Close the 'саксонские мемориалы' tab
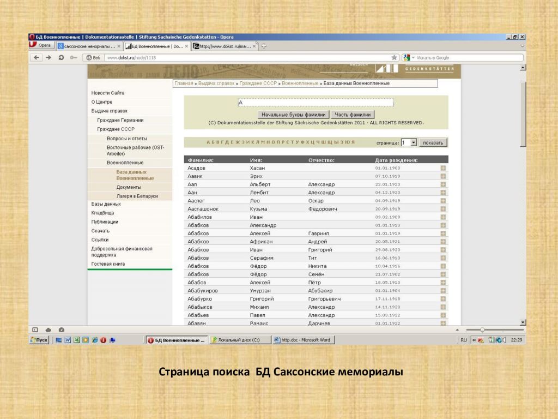The image size is (558, 419). point(119,46)
